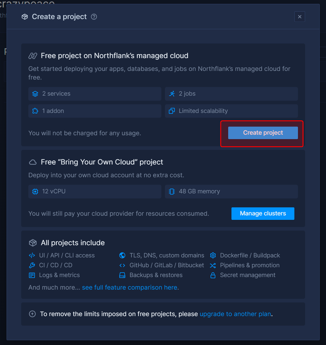The image size is (326, 345).
Task: Open Manage clusters
Action: [x=263, y=214]
